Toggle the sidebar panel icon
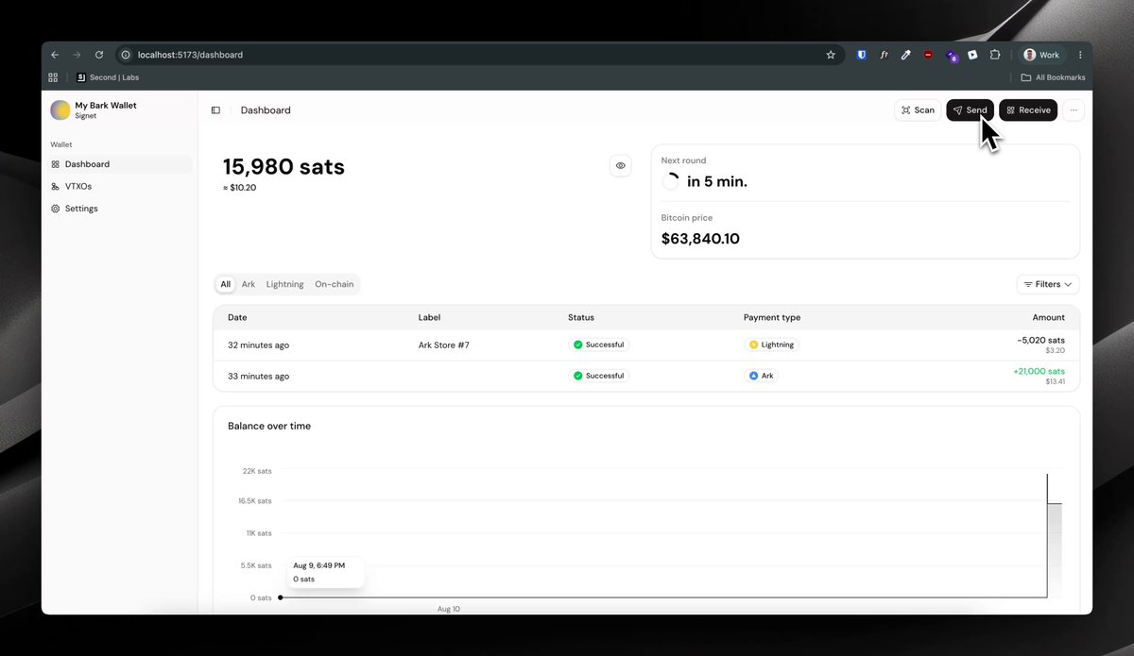The height and width of the screenshot is (656, 1134). coord(215,110)
